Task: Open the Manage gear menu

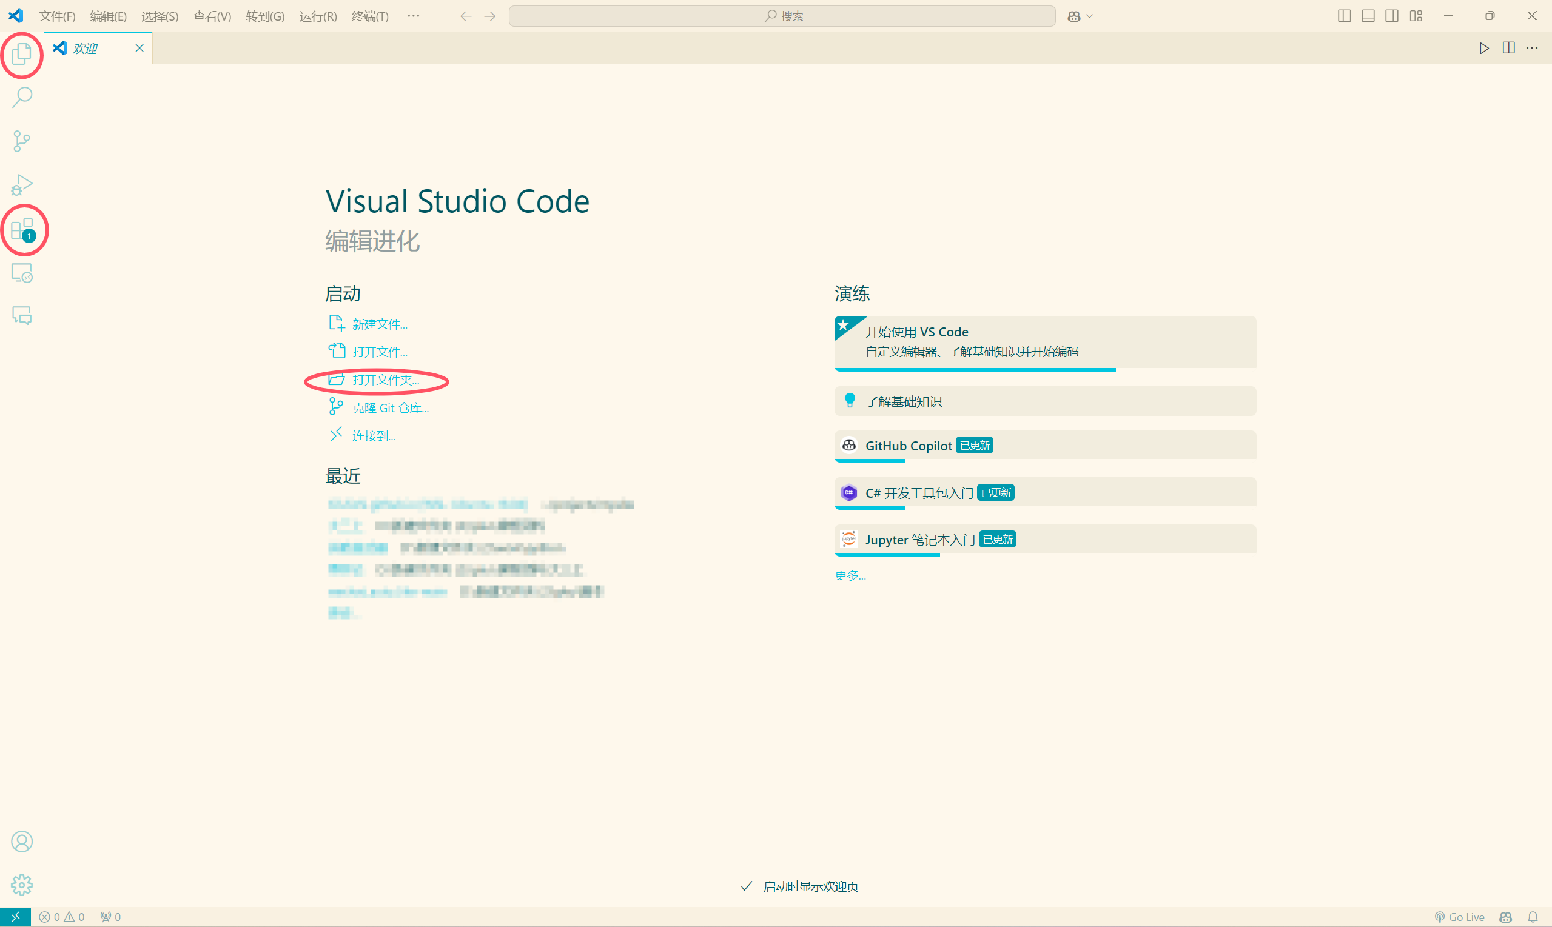Action: [x=22, y=885]
